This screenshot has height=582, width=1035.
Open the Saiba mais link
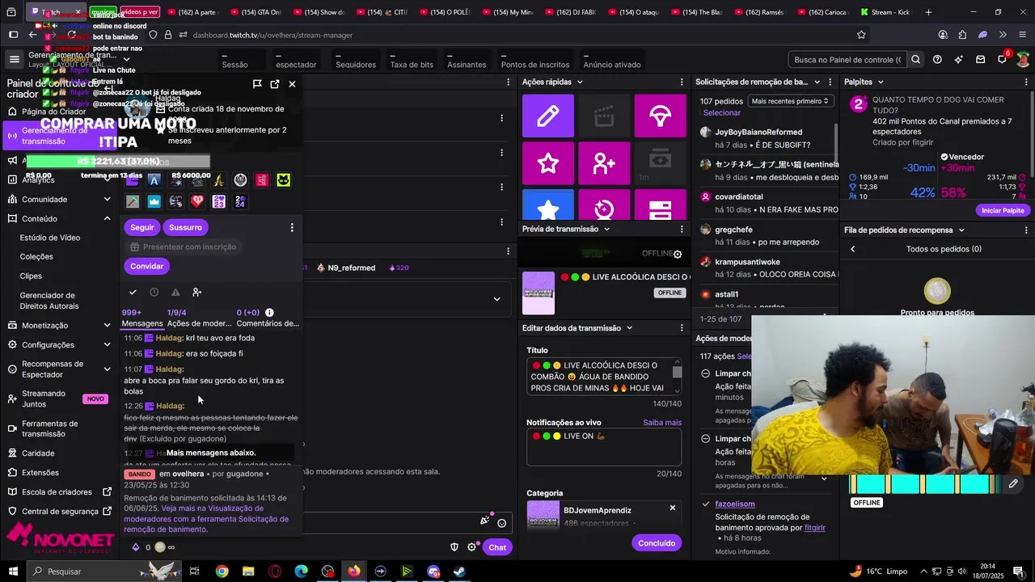pos(662,423)
